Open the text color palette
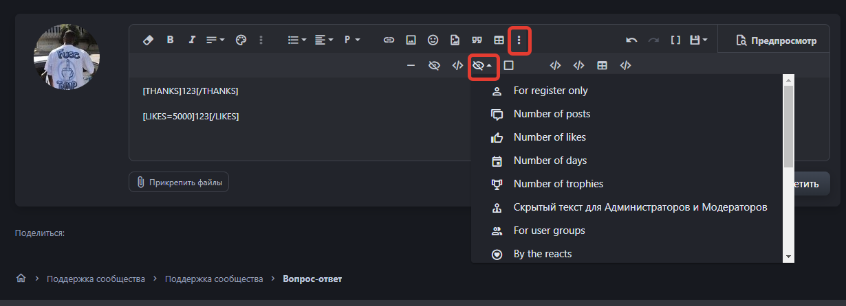Image resolution: width=846 pixels, height=306 pixels. click(240, 40)
